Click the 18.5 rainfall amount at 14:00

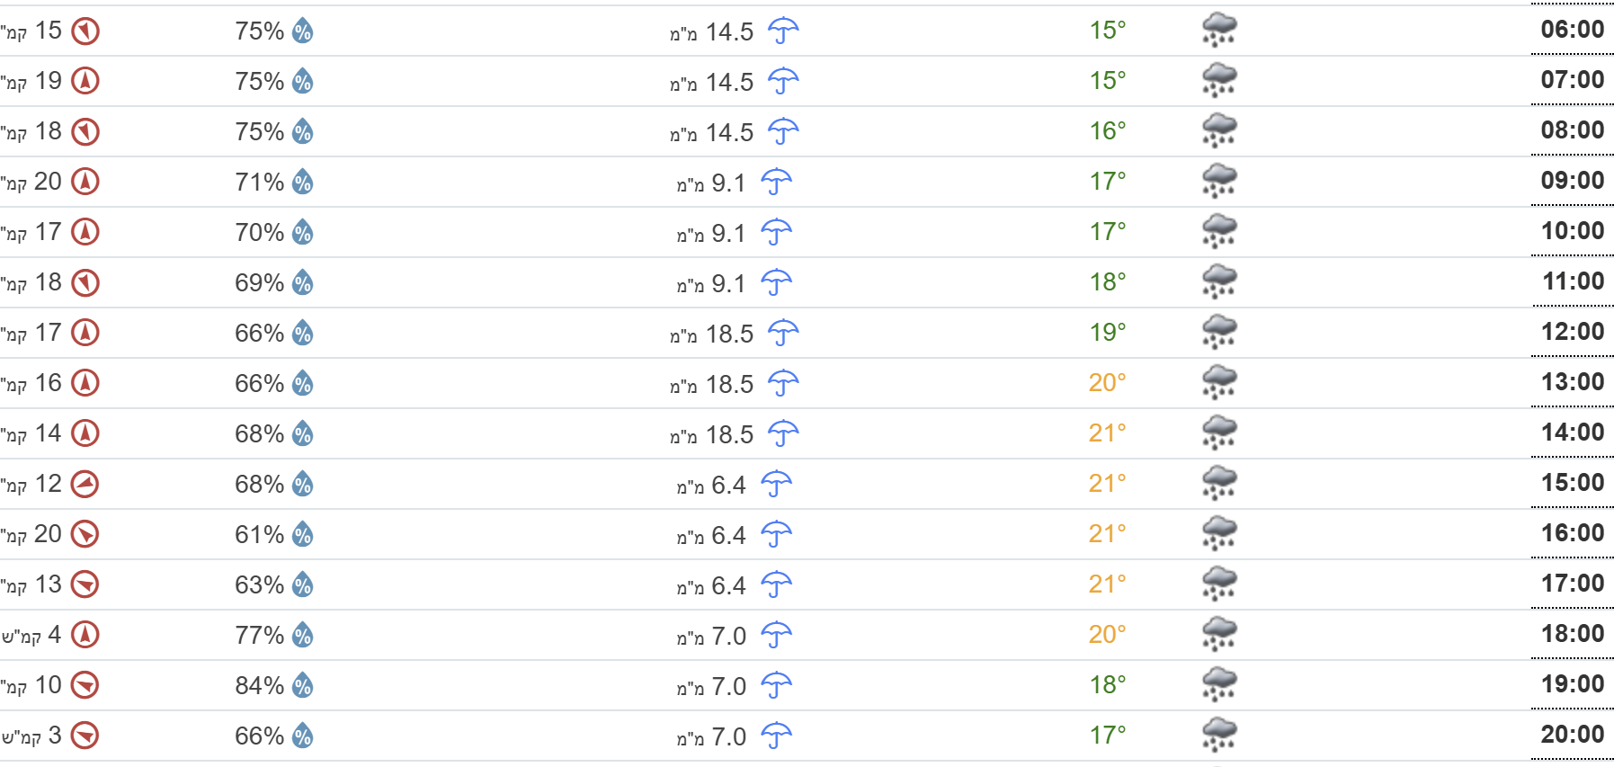[x=728, y=434]
